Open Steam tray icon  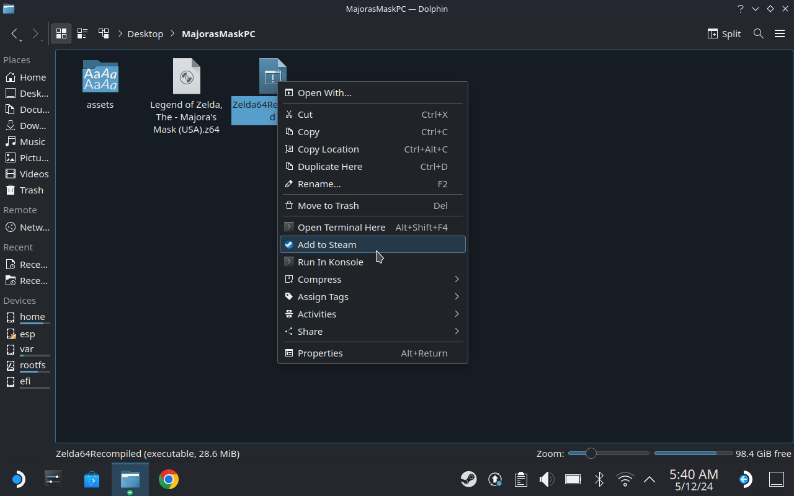pos(469,479)
